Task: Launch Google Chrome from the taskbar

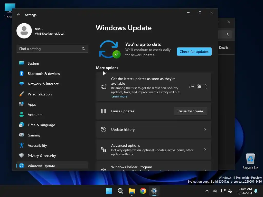Action: (143, 191)
